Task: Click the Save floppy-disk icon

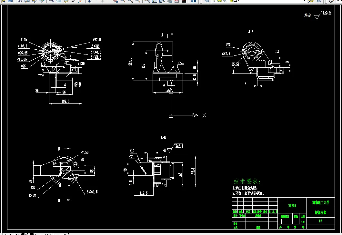Action: (x=10, y=1)
